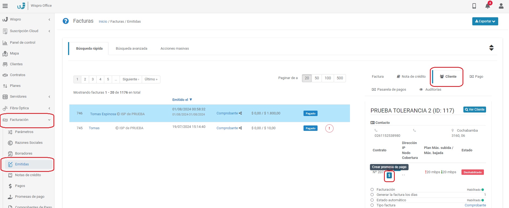Open Clientes in sidebar
The image size is (509, 208).
(16, 64)
